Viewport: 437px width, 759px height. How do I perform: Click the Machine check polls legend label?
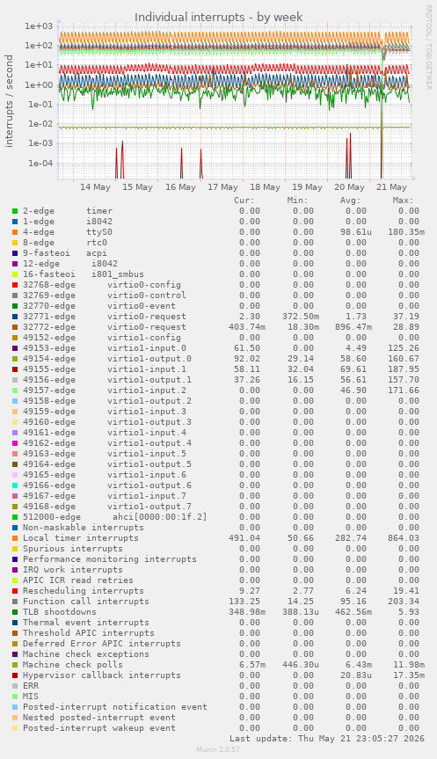click(73, 665)
